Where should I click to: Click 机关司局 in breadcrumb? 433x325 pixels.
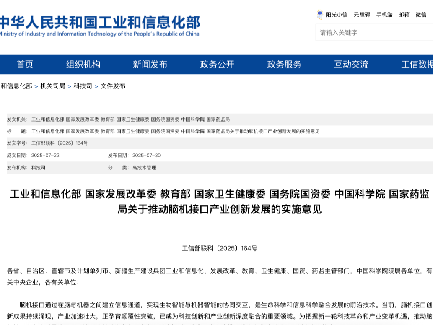coord(53,86)
